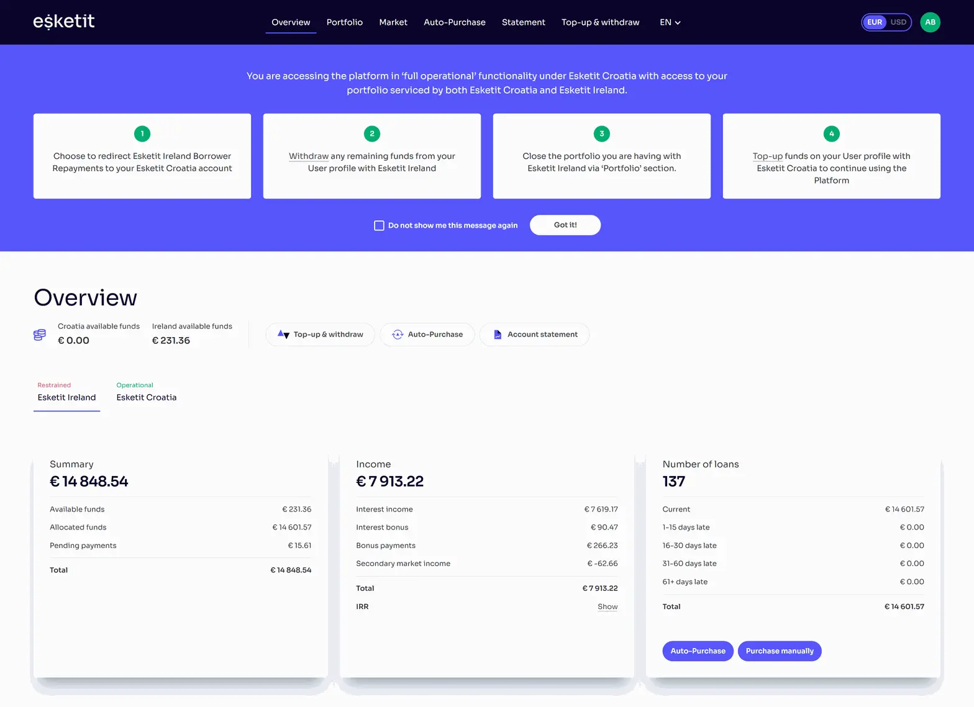
Task: Click the Account statement document icon
Action: 498,335
